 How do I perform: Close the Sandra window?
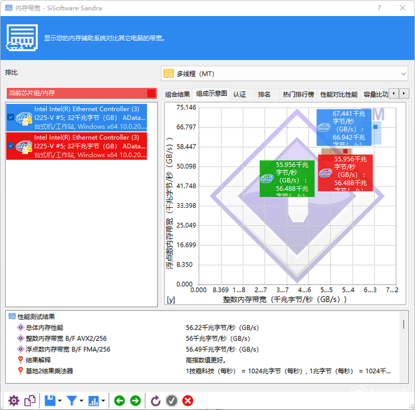coord(403,8)
